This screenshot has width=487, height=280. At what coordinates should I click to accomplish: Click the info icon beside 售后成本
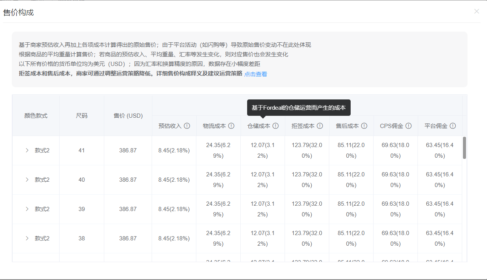coord(364,126)
